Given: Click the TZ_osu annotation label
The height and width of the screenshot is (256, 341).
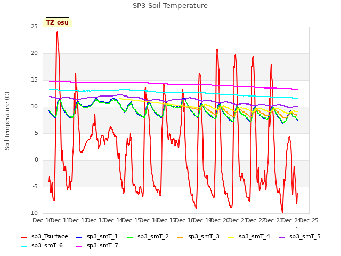Looking at the screenshot, I should tap(58, 22).
